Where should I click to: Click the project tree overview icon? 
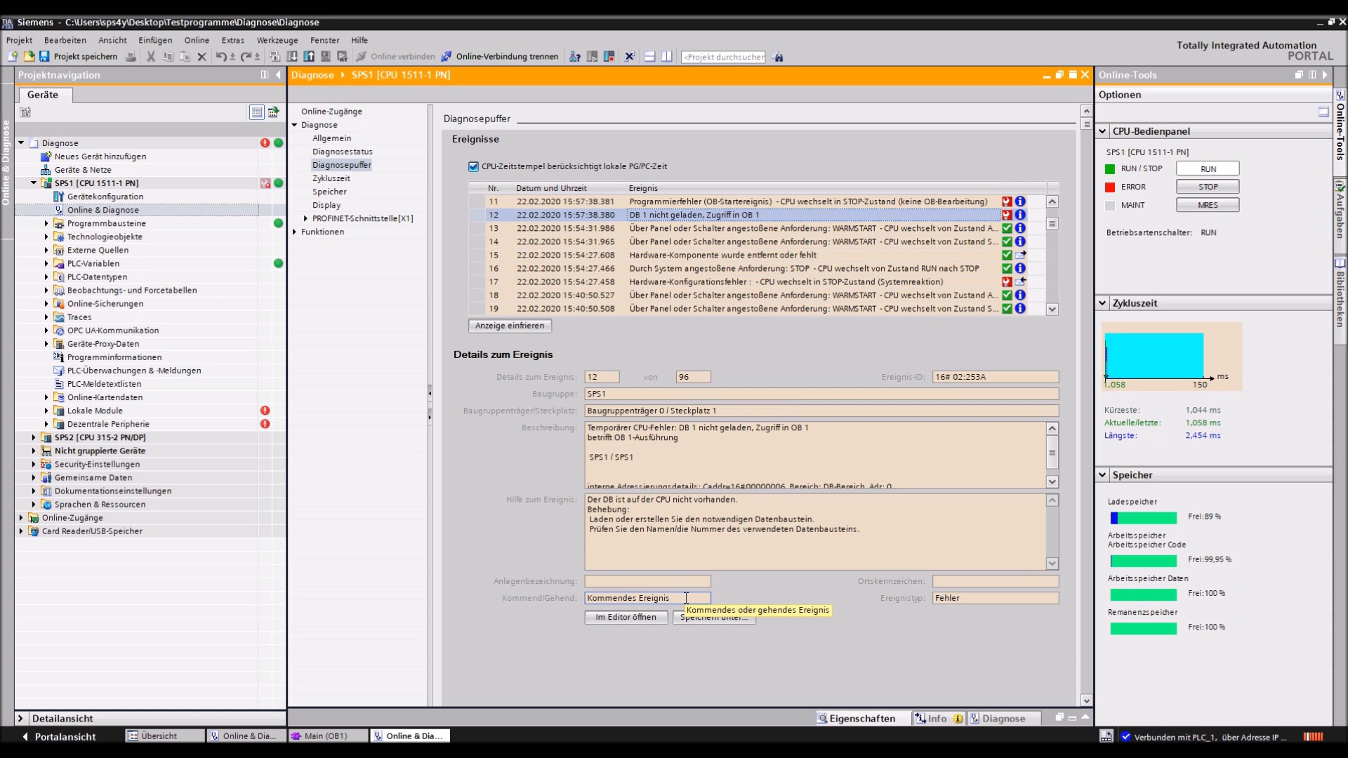pyautogui.click(x=256, y=112)
